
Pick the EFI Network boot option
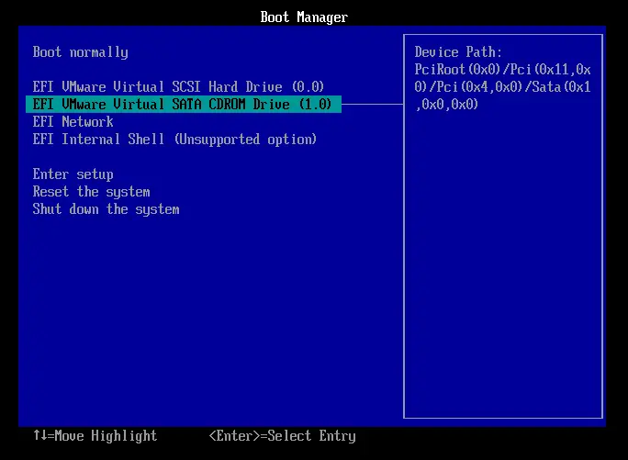tap(73, 122)
